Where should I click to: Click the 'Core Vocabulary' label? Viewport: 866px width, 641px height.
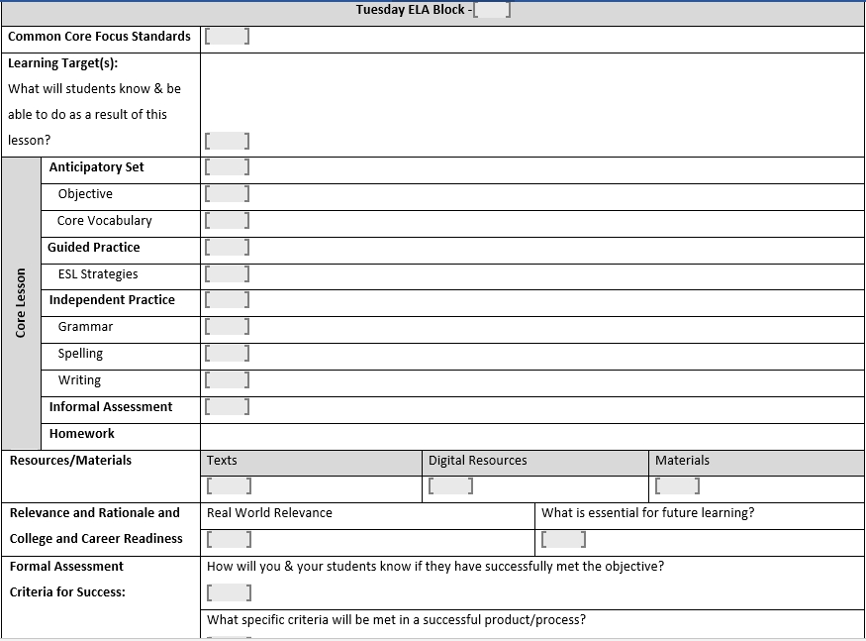tap(104, 221)
